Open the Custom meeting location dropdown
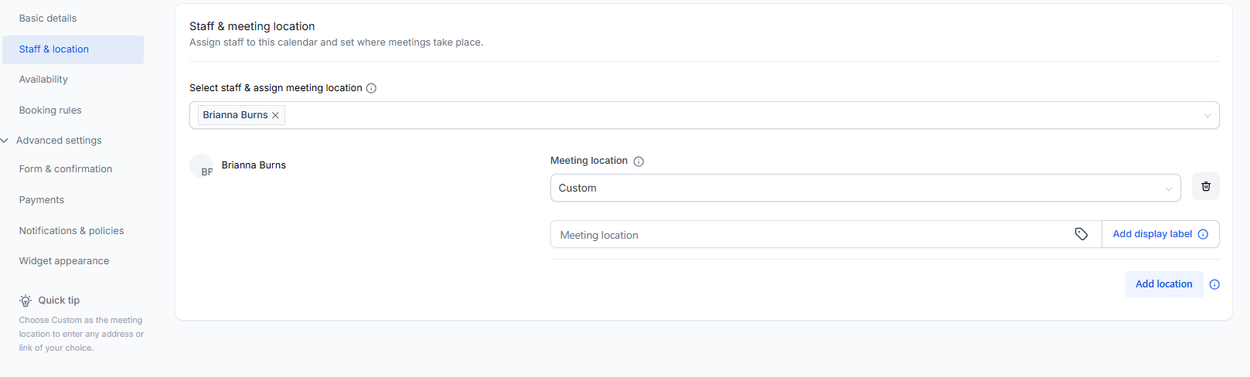 [864, 188]
